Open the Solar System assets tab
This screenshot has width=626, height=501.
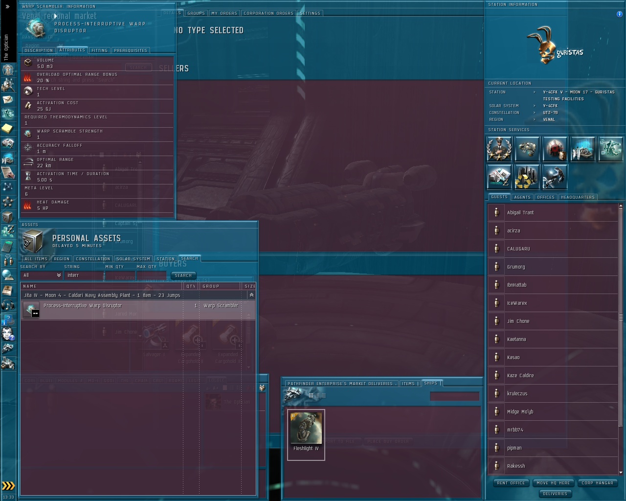[134, 259]
